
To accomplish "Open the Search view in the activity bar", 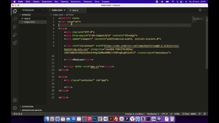I will 15,19.
